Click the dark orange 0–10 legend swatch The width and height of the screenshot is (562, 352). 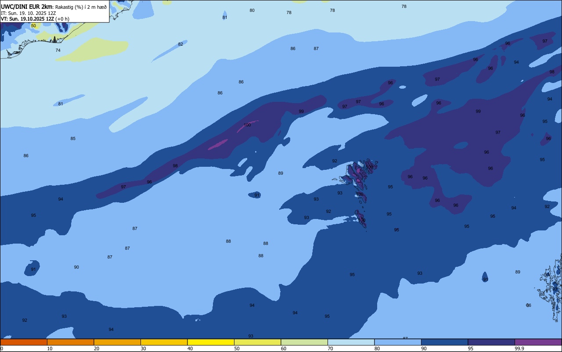pyautogui.click(x=24, y=342)
